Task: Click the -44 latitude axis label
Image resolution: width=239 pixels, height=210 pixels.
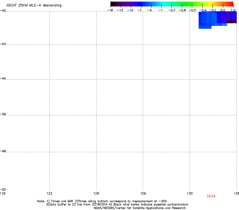Action: click(x=3, y=79)
